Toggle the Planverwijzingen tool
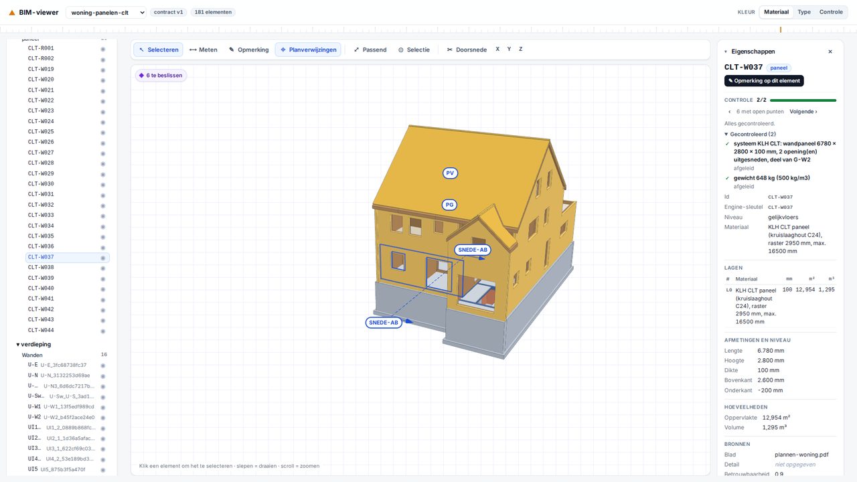The width and height of the screenshot is (857, 482). [308, 50]
